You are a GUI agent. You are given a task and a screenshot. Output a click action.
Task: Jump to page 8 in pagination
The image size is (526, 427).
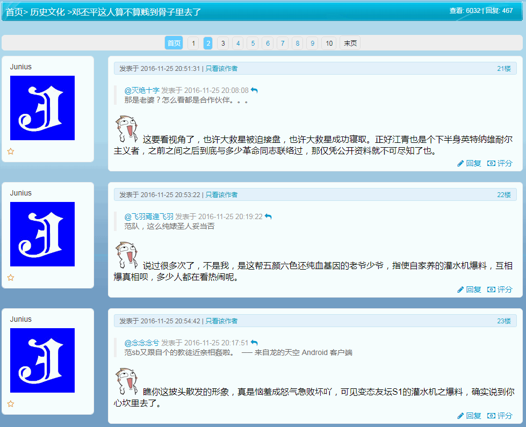(297, 43)
